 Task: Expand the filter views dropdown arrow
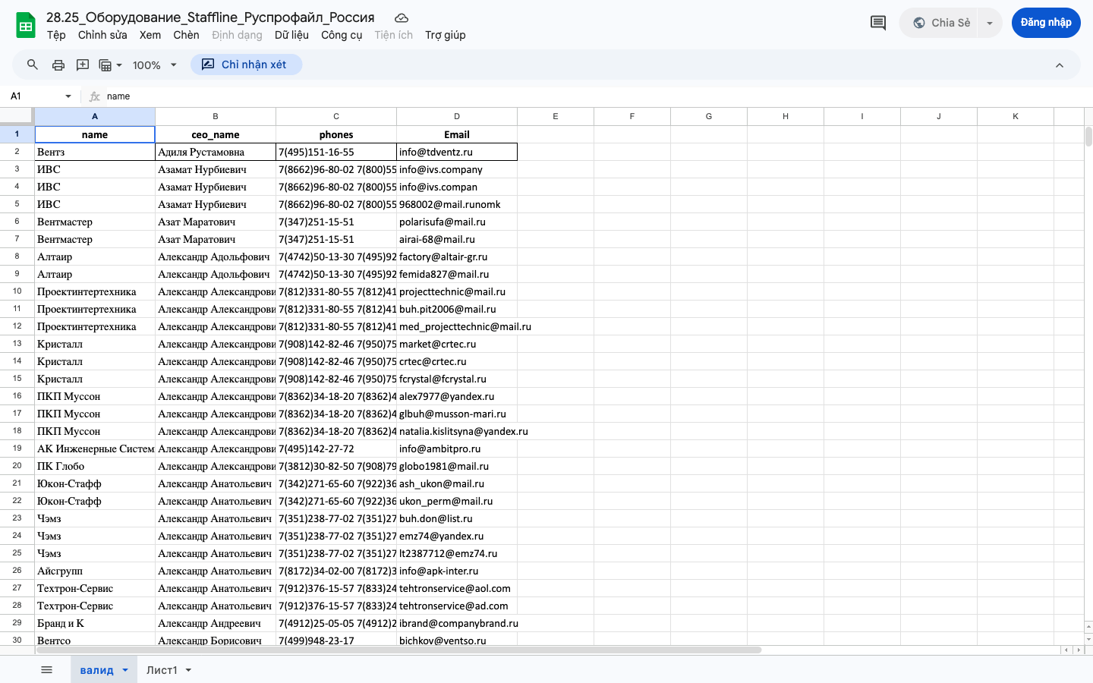(119, 65)
